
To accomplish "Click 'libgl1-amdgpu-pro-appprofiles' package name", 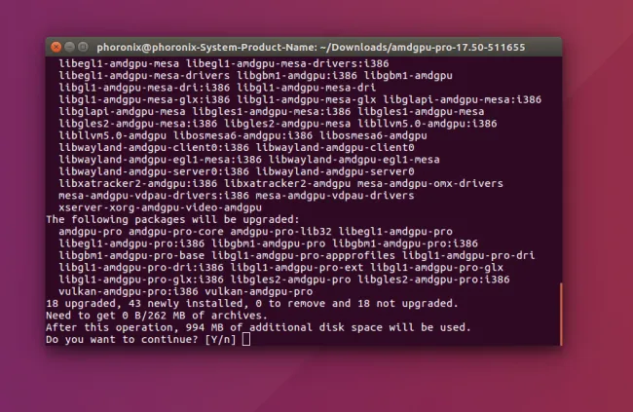I will [x=303, y=256].
